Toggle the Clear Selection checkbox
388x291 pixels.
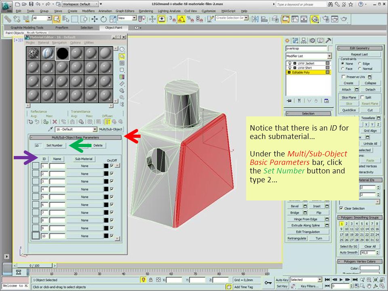[341, 208]
